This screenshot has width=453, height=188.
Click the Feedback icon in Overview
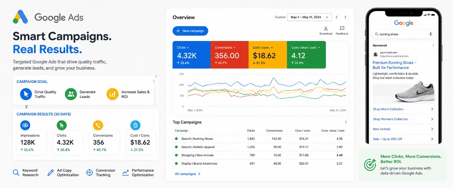pyautogui.click(x=342, y=28)
